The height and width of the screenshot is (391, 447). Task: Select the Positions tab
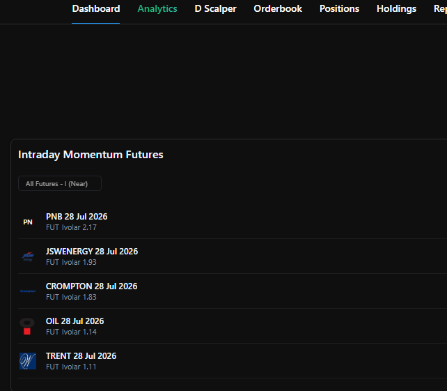click(339, 9)
